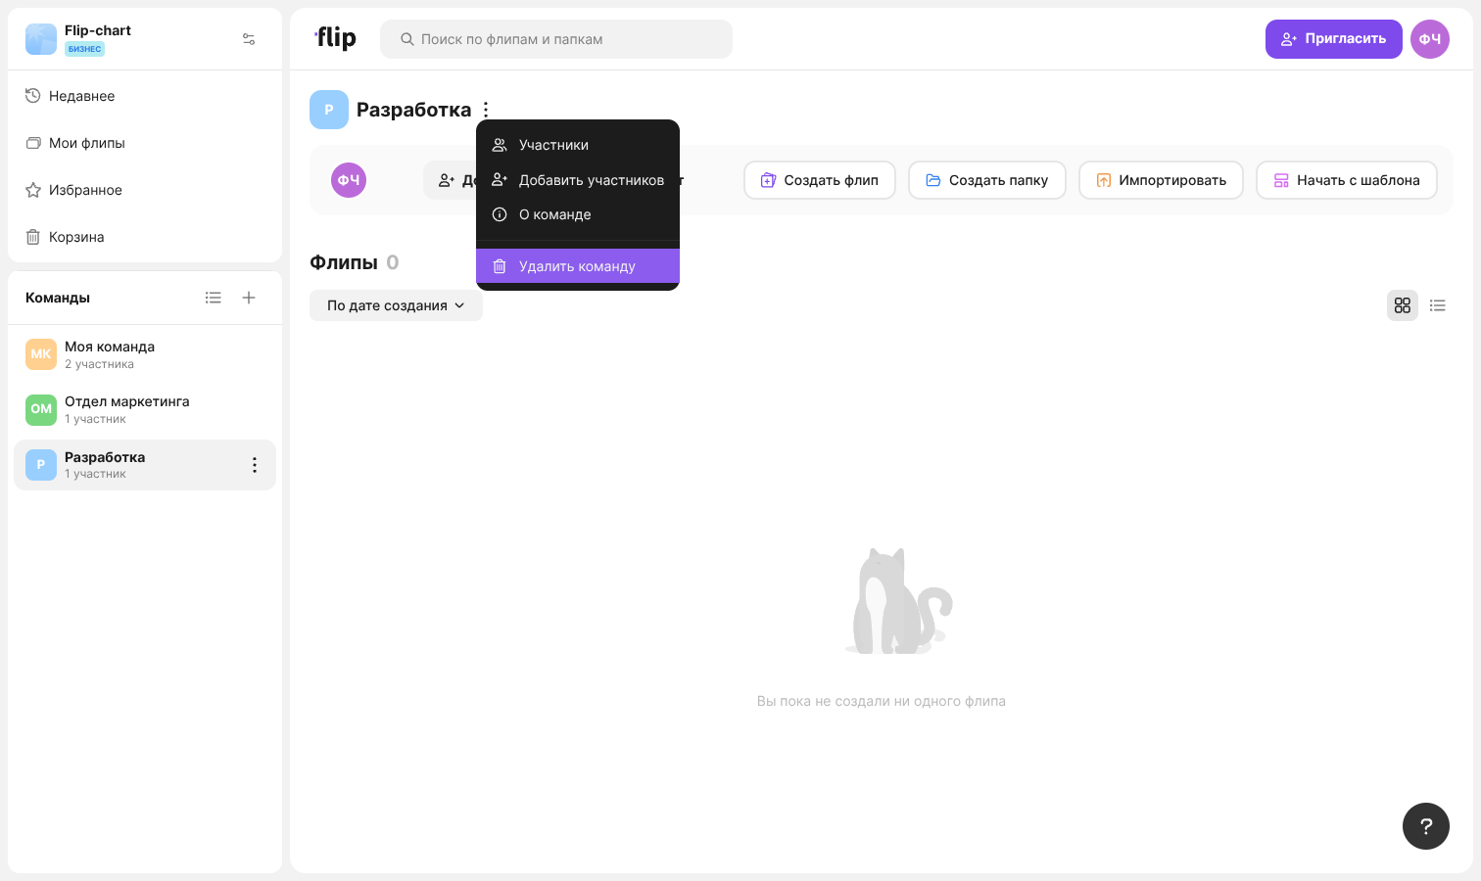
Task: Switch to grid view of flips
Action: tap(1403, 305)
